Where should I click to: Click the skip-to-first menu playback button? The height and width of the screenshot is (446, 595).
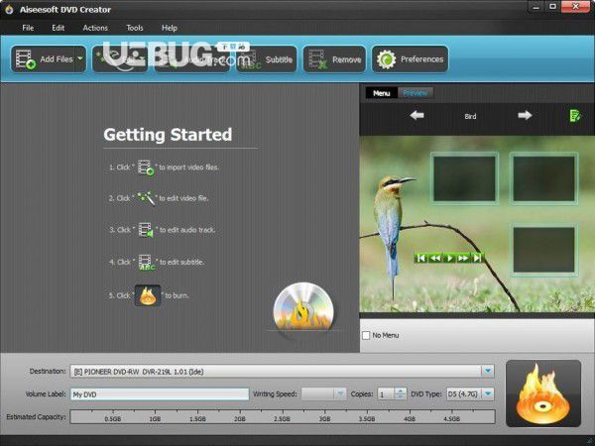[420, 259]
